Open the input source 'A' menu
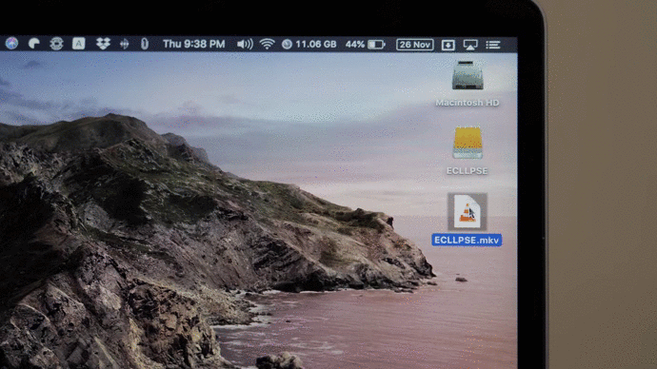Viewport: 657px width, 369px height. (78, 44)
